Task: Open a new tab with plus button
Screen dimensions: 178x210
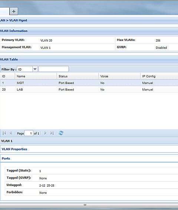Action: (14, 12)
